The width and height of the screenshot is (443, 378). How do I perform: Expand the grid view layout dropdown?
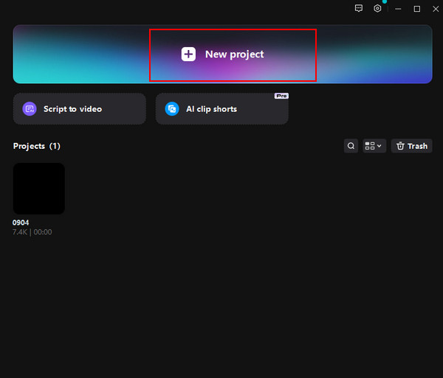374,146
